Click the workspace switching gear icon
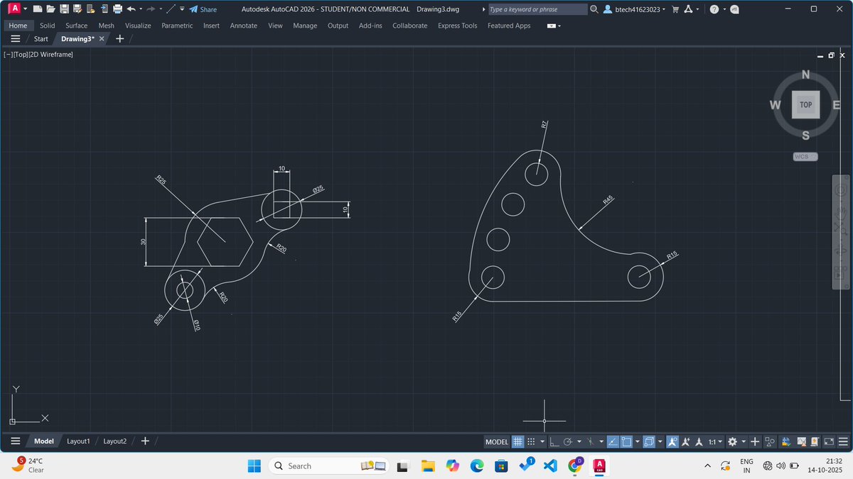853x479 pixels. coord(732,441)
